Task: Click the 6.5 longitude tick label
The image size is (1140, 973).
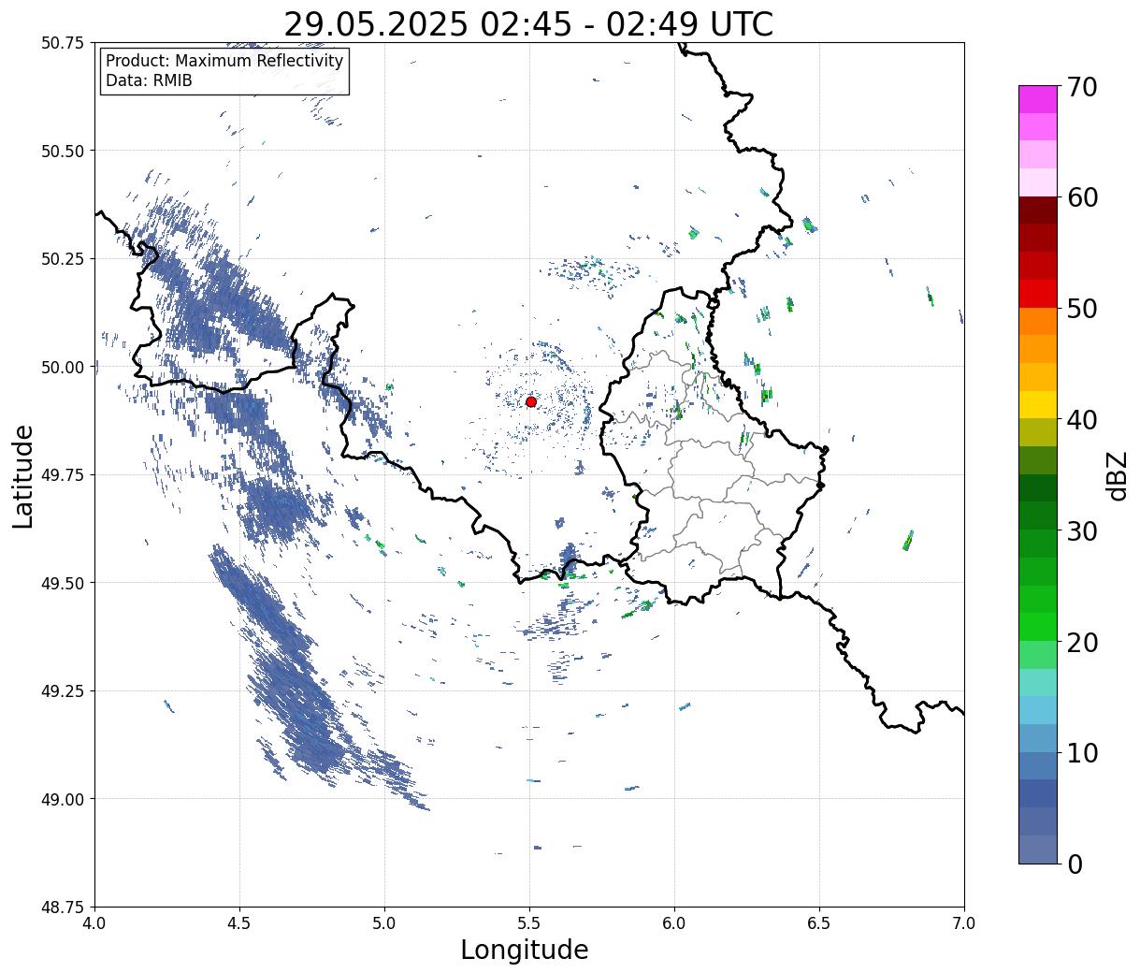Action: (819, 923)
